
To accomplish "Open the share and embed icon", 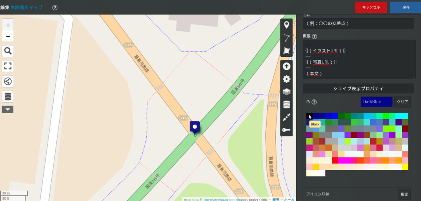I will pos(8,81).
